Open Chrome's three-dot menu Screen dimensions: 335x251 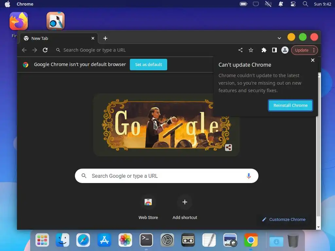314,50
